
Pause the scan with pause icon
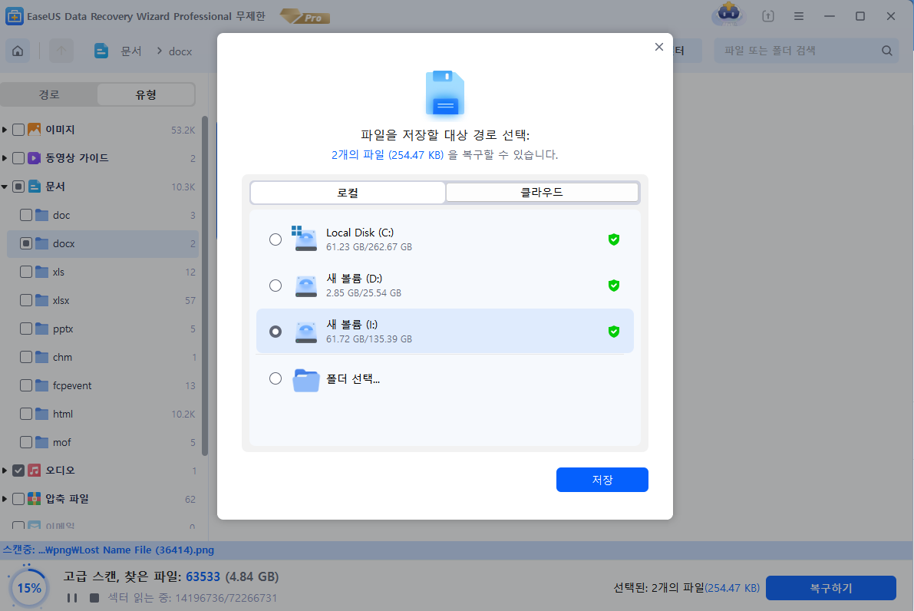click(71, 598)
